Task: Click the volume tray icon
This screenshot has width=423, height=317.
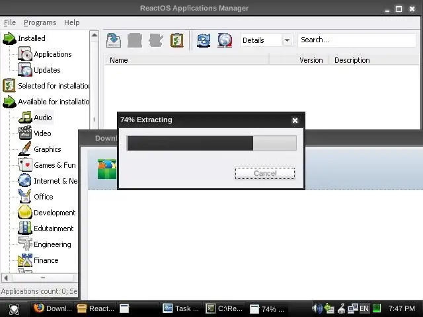Action: pos(317,308)
